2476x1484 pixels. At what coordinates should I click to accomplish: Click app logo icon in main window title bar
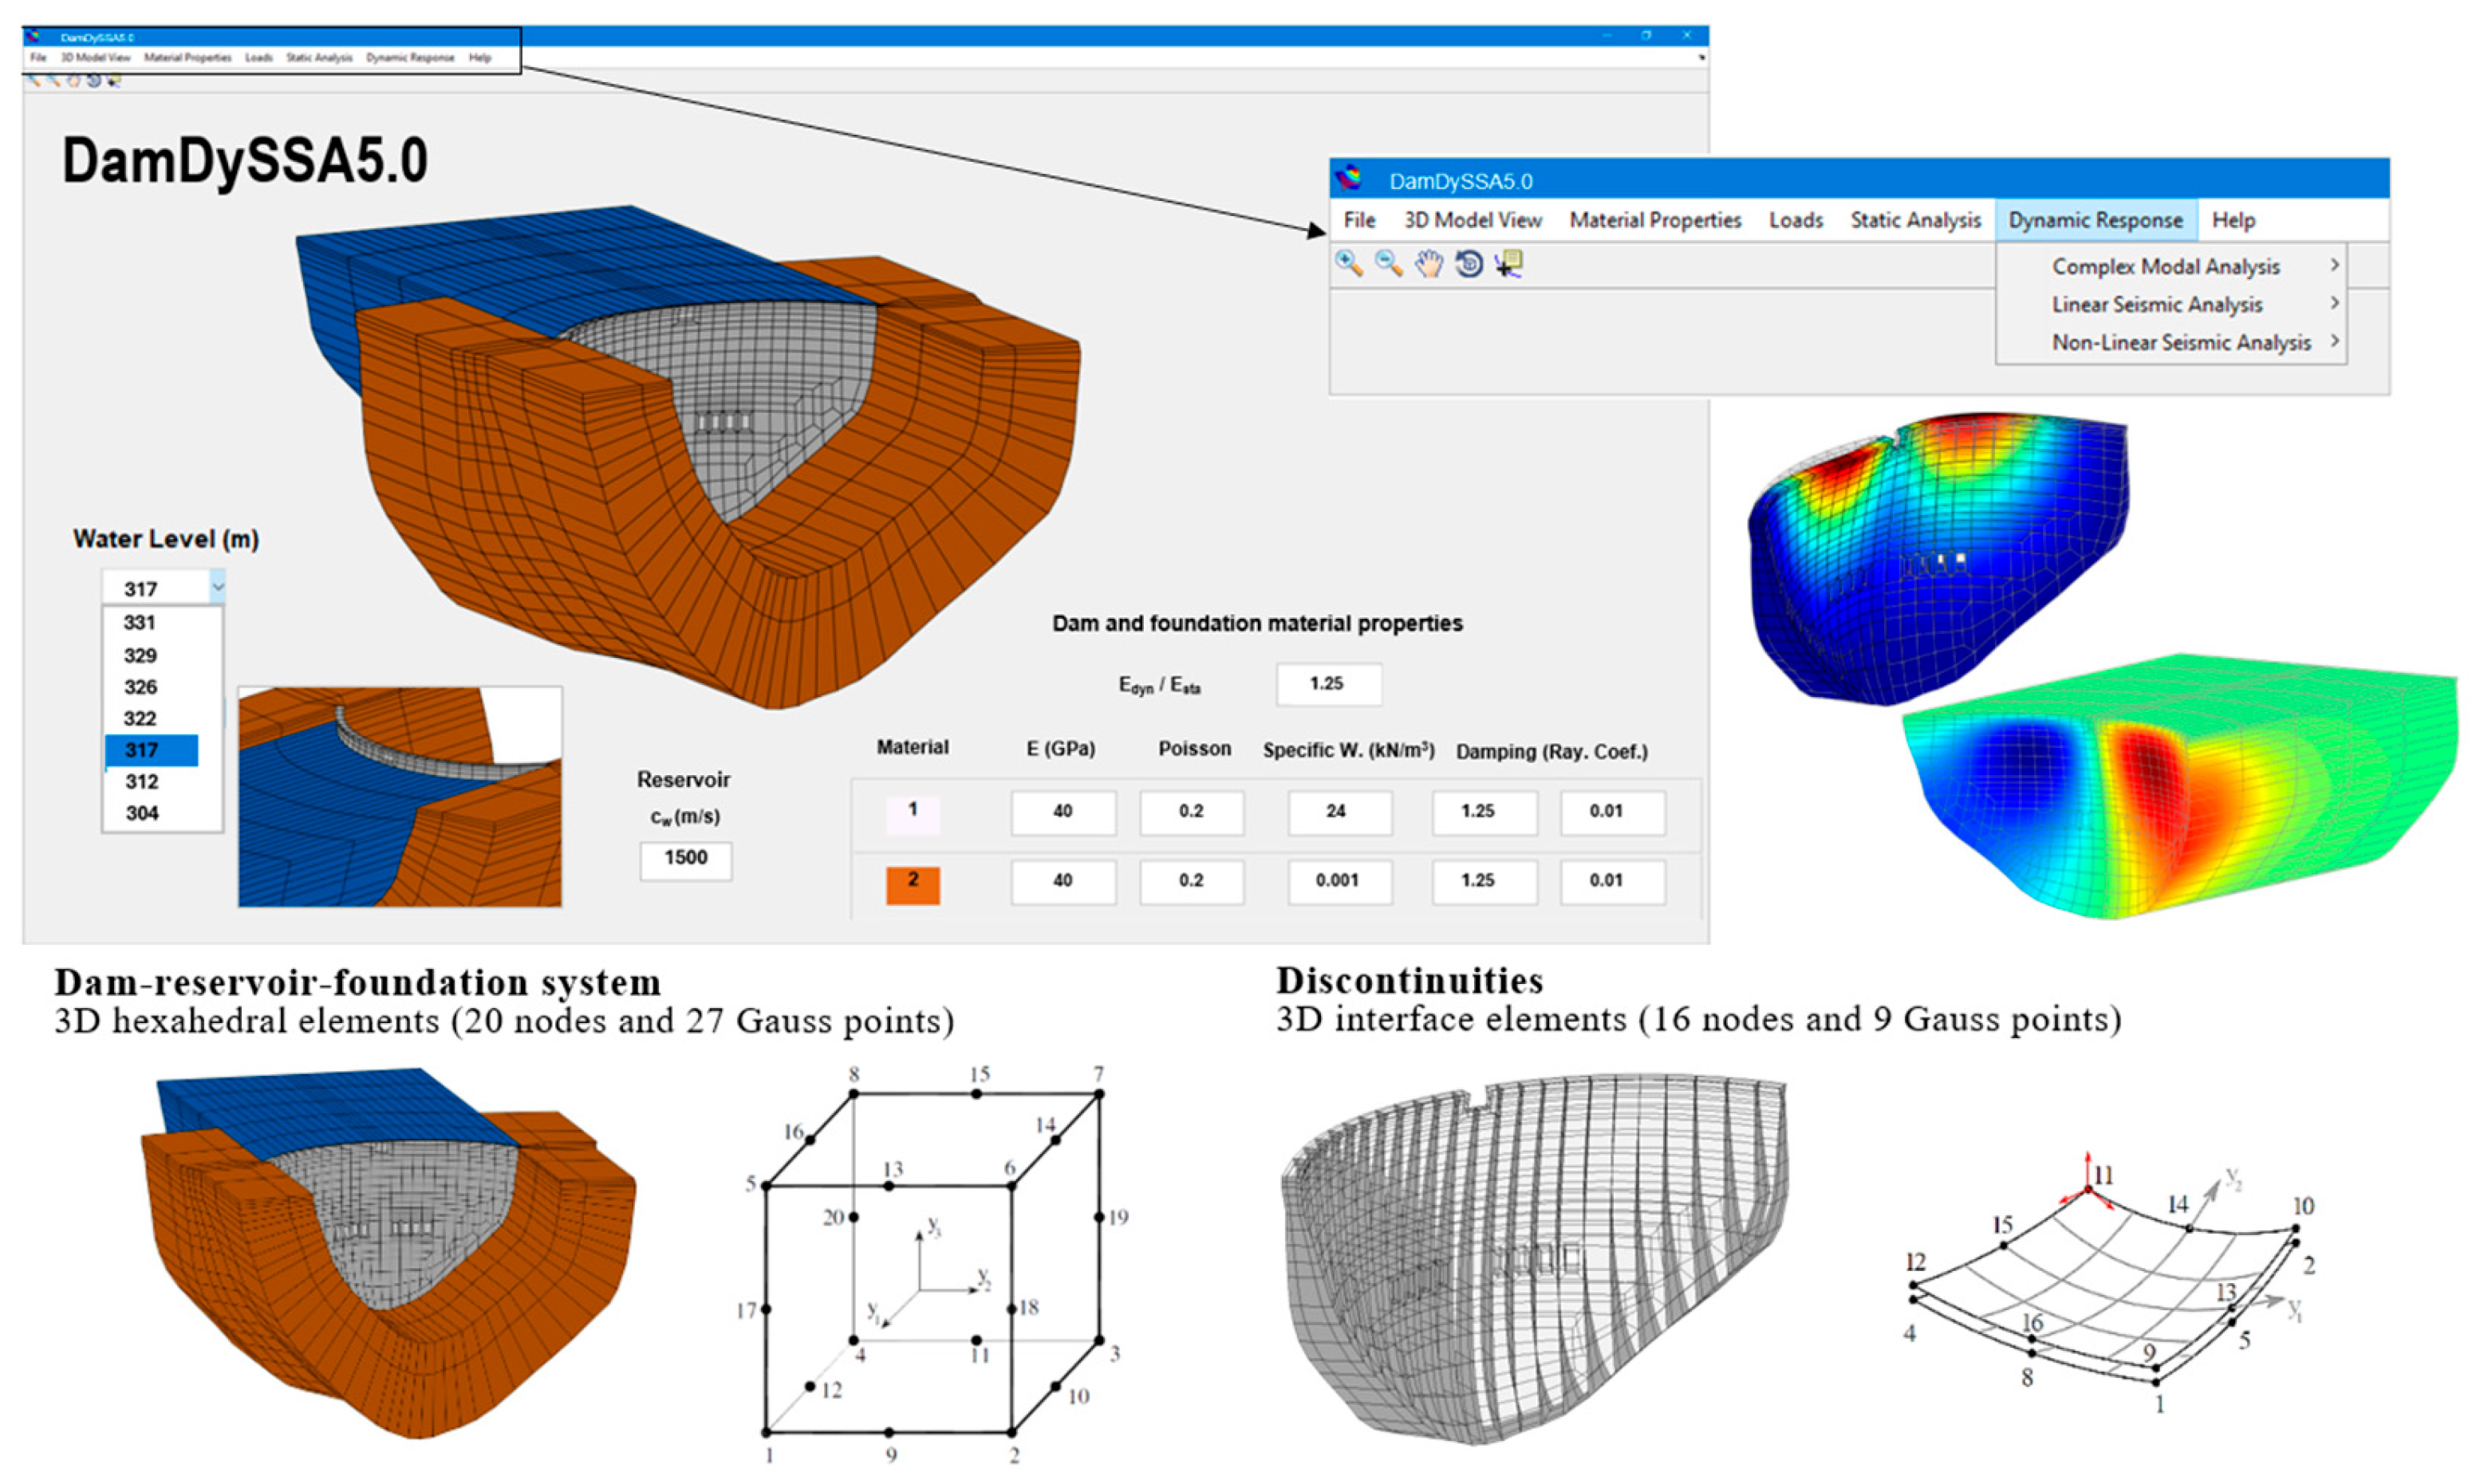(33, 37)
